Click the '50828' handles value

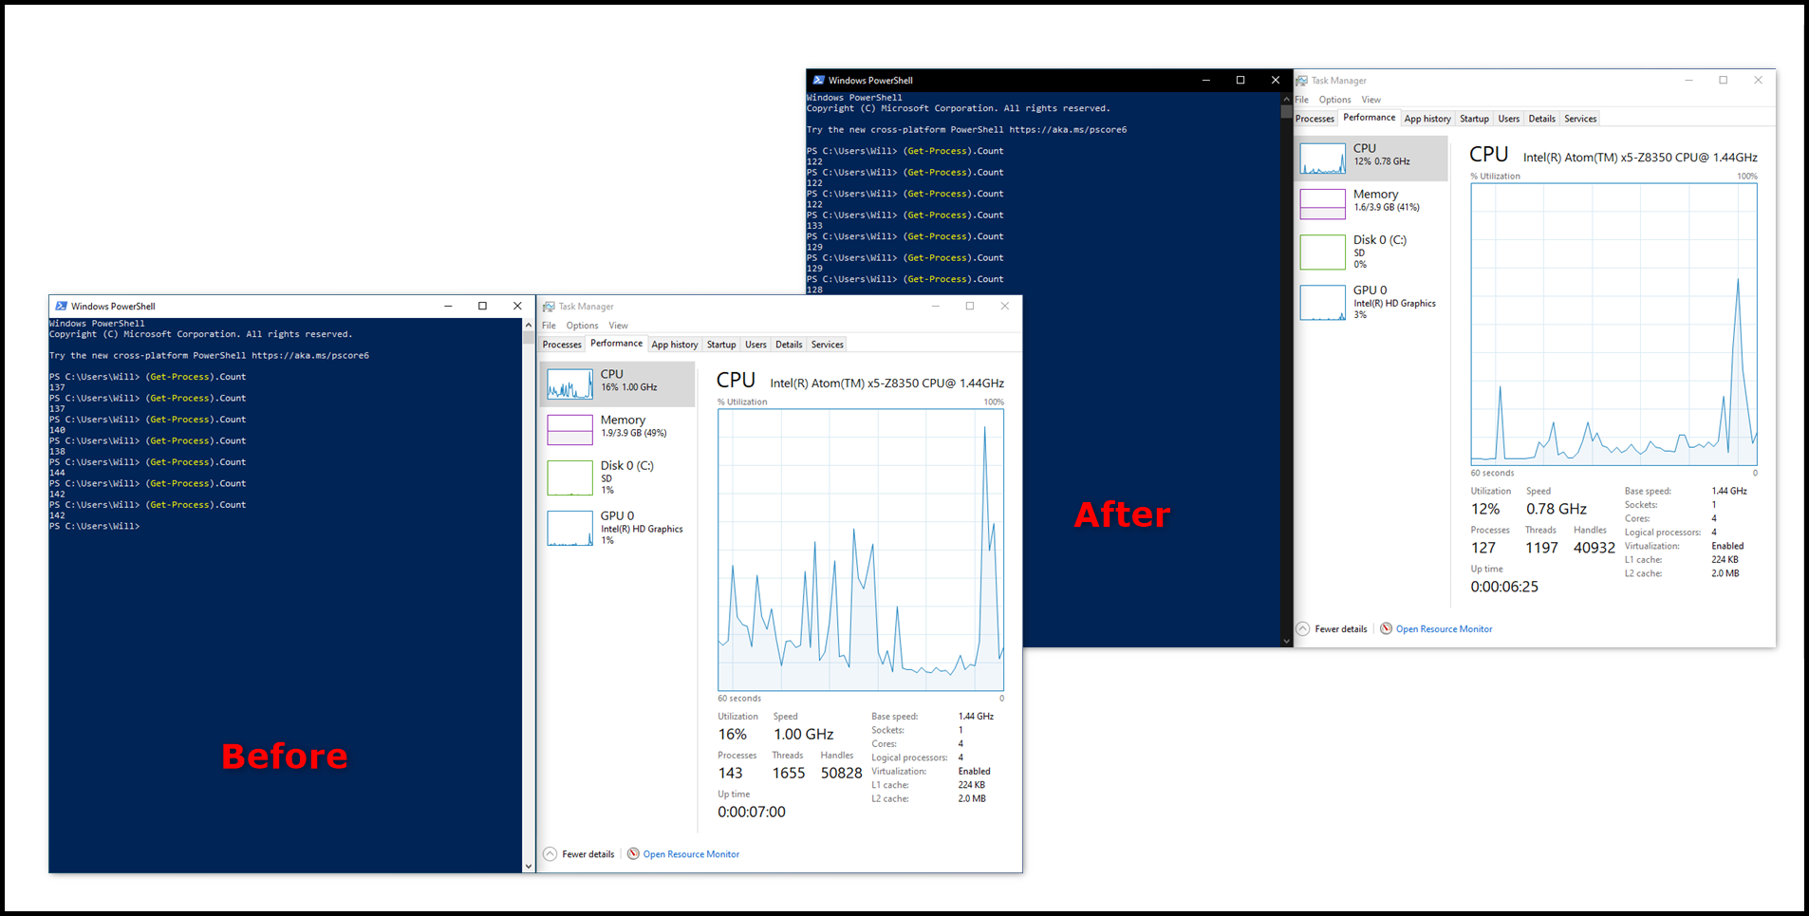842,773
